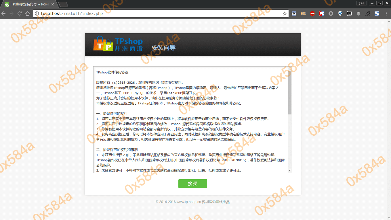This screenshot has height=220, width=391.
Task: Click the red FE extension icon
Action: (x=322, y=13)
